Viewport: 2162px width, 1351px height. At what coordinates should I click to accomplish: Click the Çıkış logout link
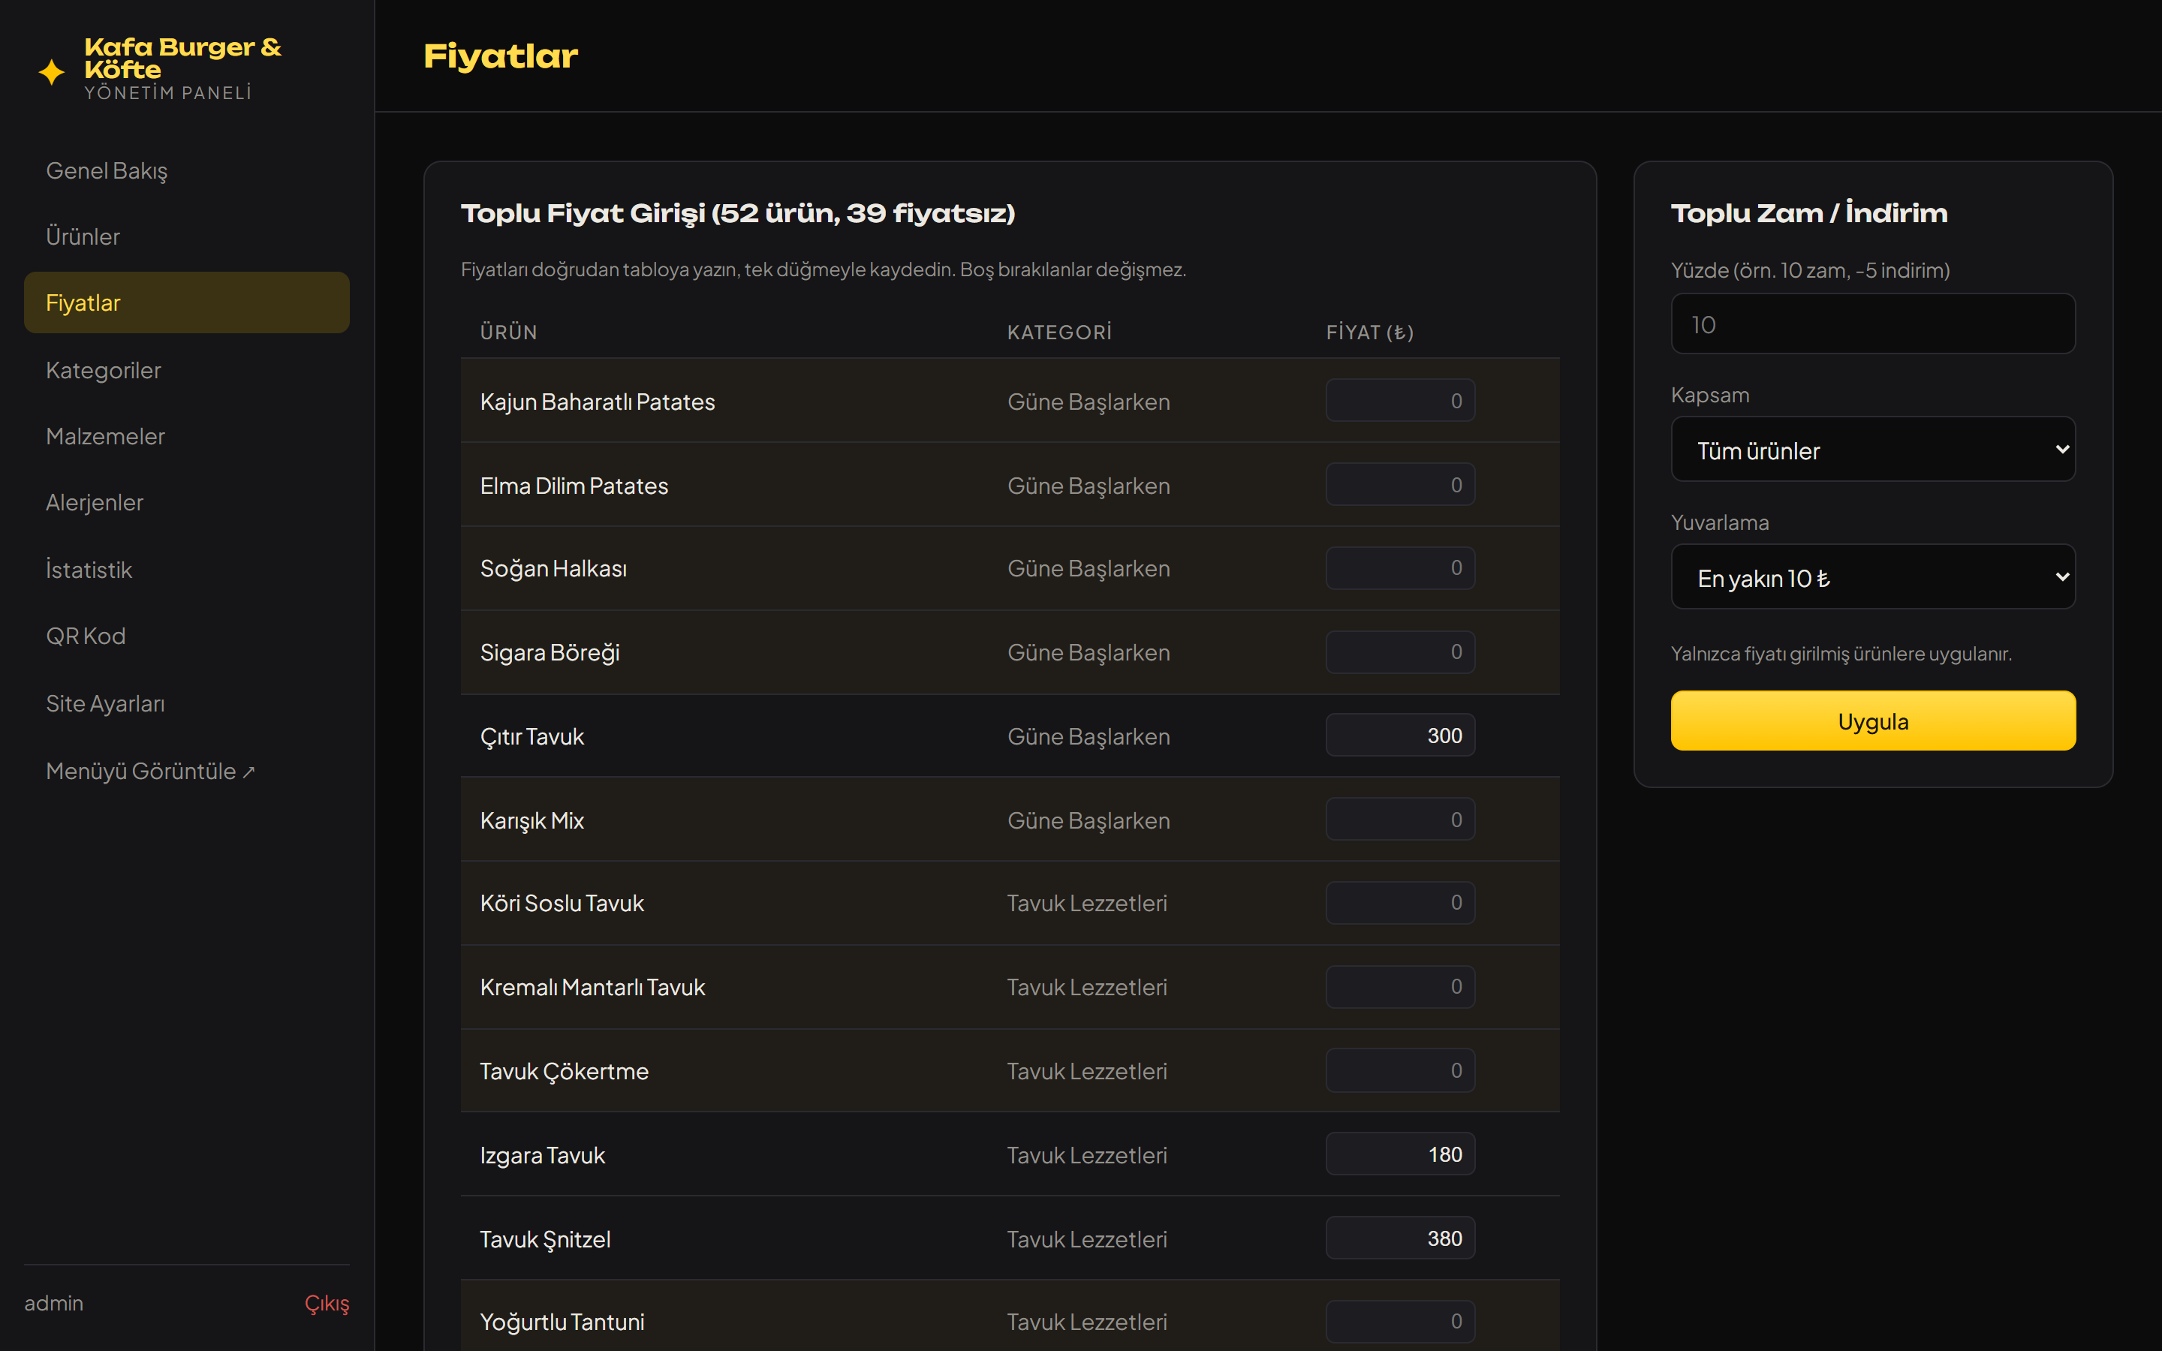point(327,1303)
